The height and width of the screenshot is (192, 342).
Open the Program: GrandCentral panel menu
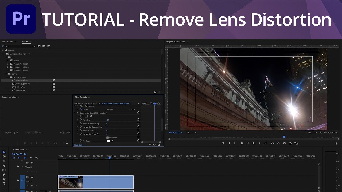(x=188, y=42)
